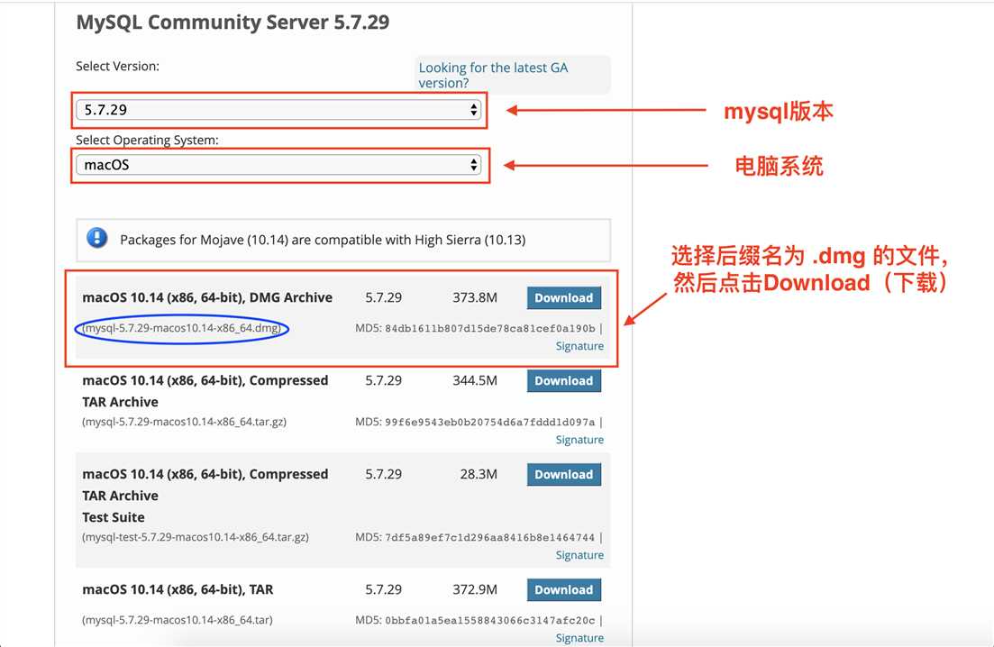
Task: Click the MD5 value 0bbfa01a5ea1558843066c3147afc20c
Action: 490,620
